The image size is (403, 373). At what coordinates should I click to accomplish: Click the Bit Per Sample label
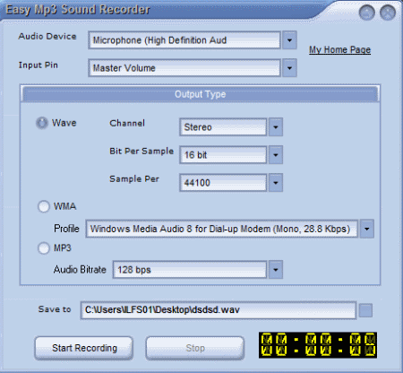(x=141, y=152)
